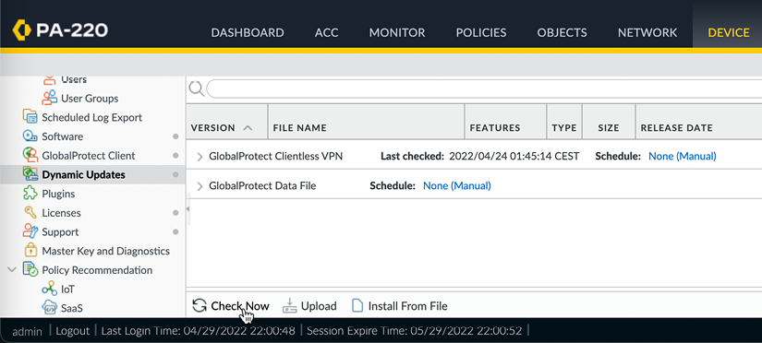Image resolution: width=762 pixels, height=343 pixels.
Task: Expand the GlobalProtect Clientless VPN row
Action: (x=200, y=156)
